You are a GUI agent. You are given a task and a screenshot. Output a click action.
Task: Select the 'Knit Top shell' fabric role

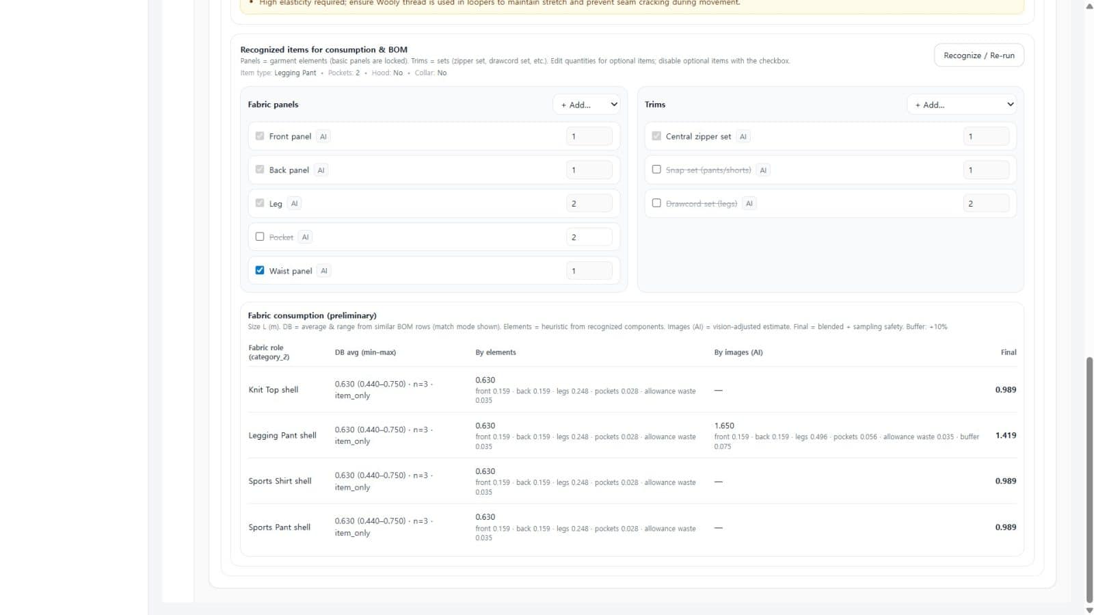[x=273, y=390]
